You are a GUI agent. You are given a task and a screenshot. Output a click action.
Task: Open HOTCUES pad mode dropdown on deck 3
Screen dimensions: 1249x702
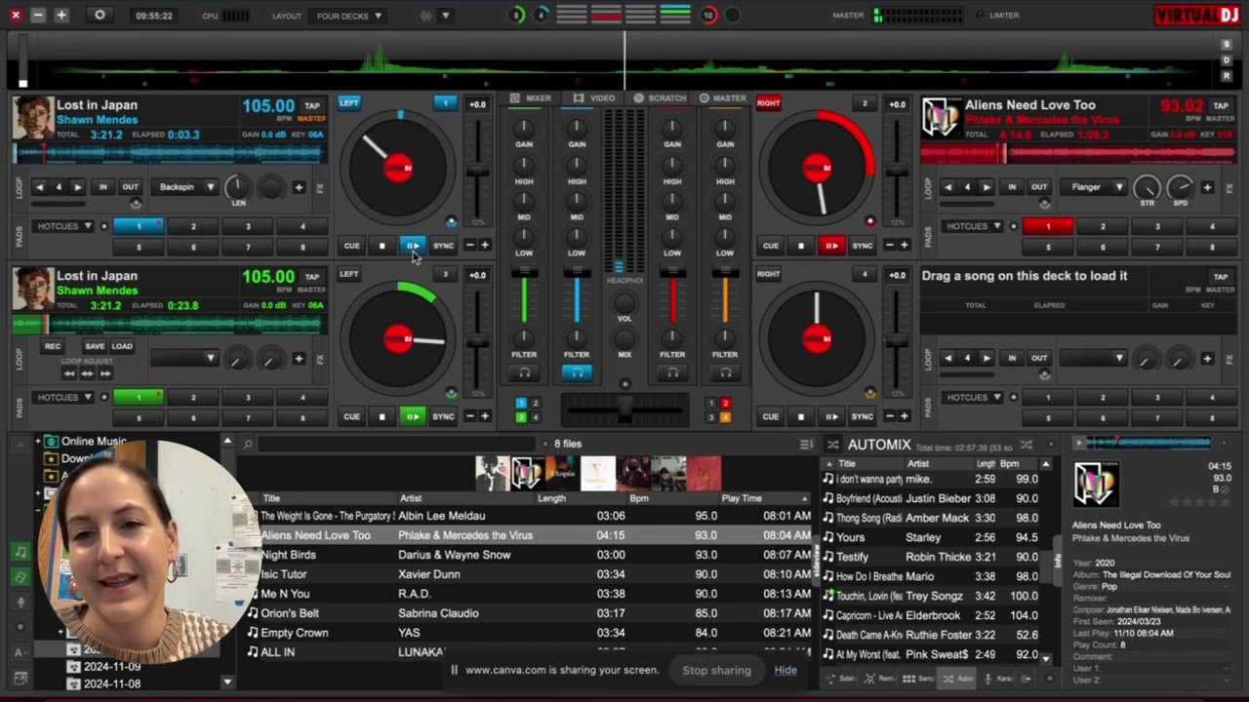click(x=63, y=398)
